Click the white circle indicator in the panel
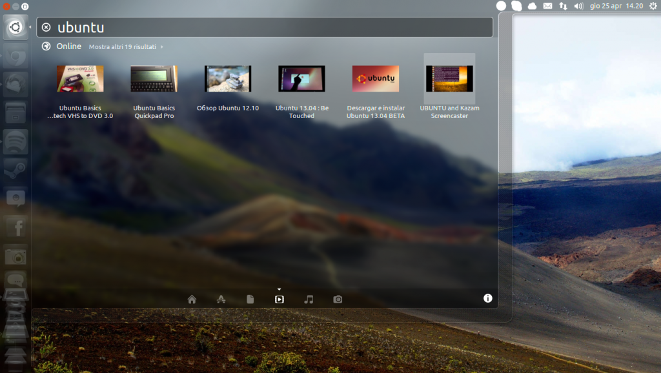The width and height of the screenshot is (661, 373). click(501, 6)
